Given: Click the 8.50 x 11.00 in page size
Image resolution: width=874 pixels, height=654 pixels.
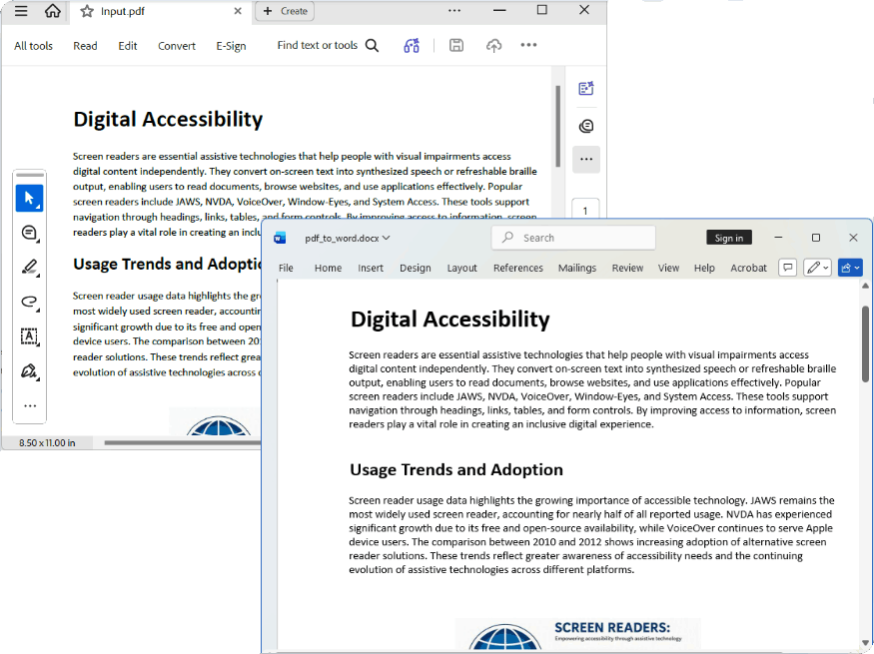Looking at the screenshot, I should [x=47, y=443].
